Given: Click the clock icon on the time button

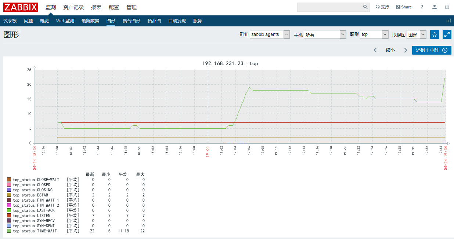Looking at the screenshot, I should [x=444, y=50].
